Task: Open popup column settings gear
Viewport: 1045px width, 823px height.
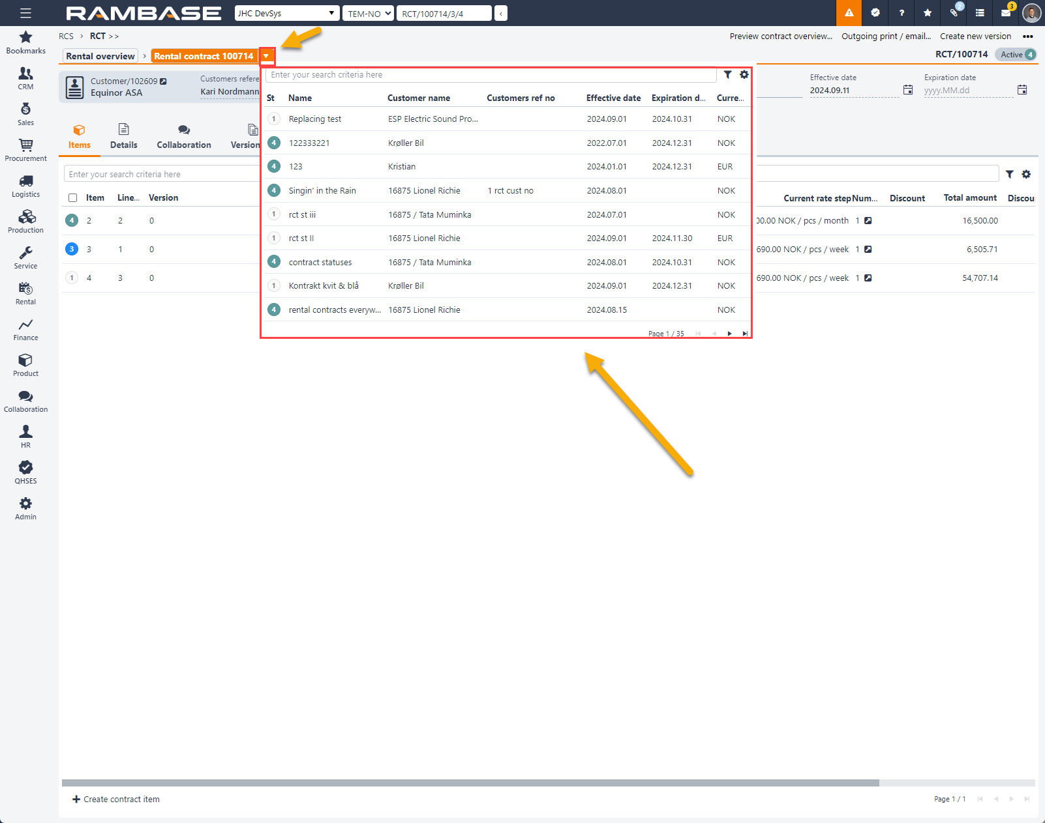Action: (x=744, y=75)
